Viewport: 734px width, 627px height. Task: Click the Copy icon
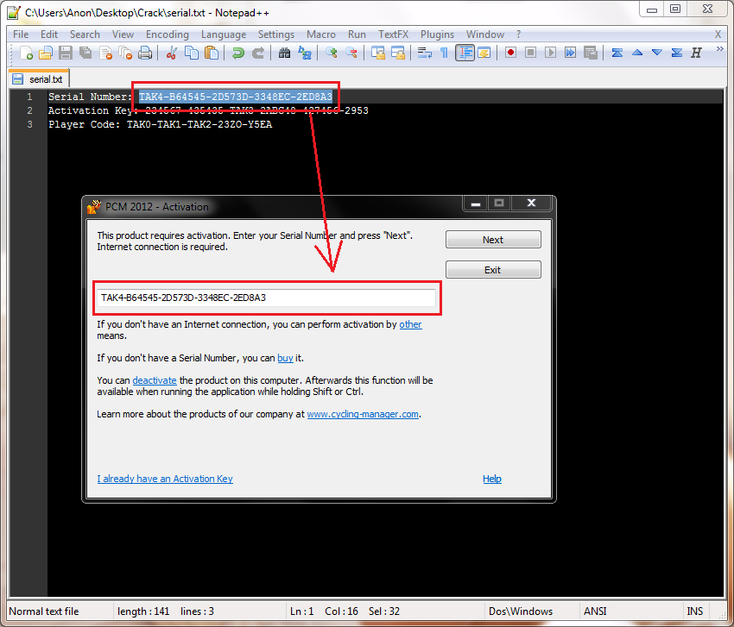point(192,53)
